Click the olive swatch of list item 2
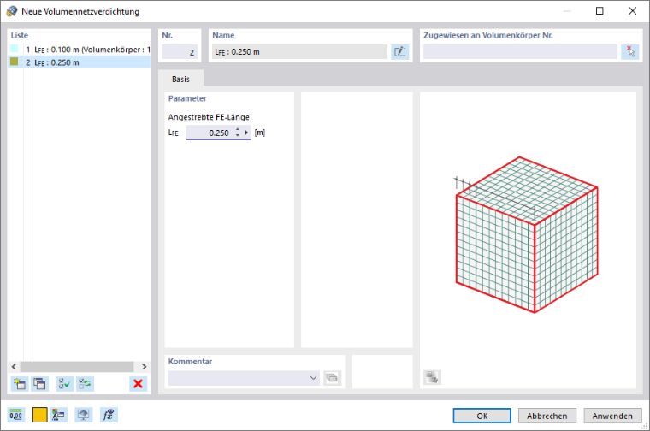Image resolution: width=650 pixels, height=431 pixels. pos(15,62)
